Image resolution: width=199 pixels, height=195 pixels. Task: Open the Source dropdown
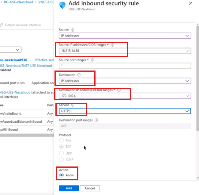(125, 36)
